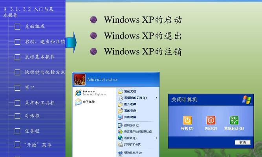Click the 我的电脑 computer icon
262x157 pixels.
pos(120,117)
